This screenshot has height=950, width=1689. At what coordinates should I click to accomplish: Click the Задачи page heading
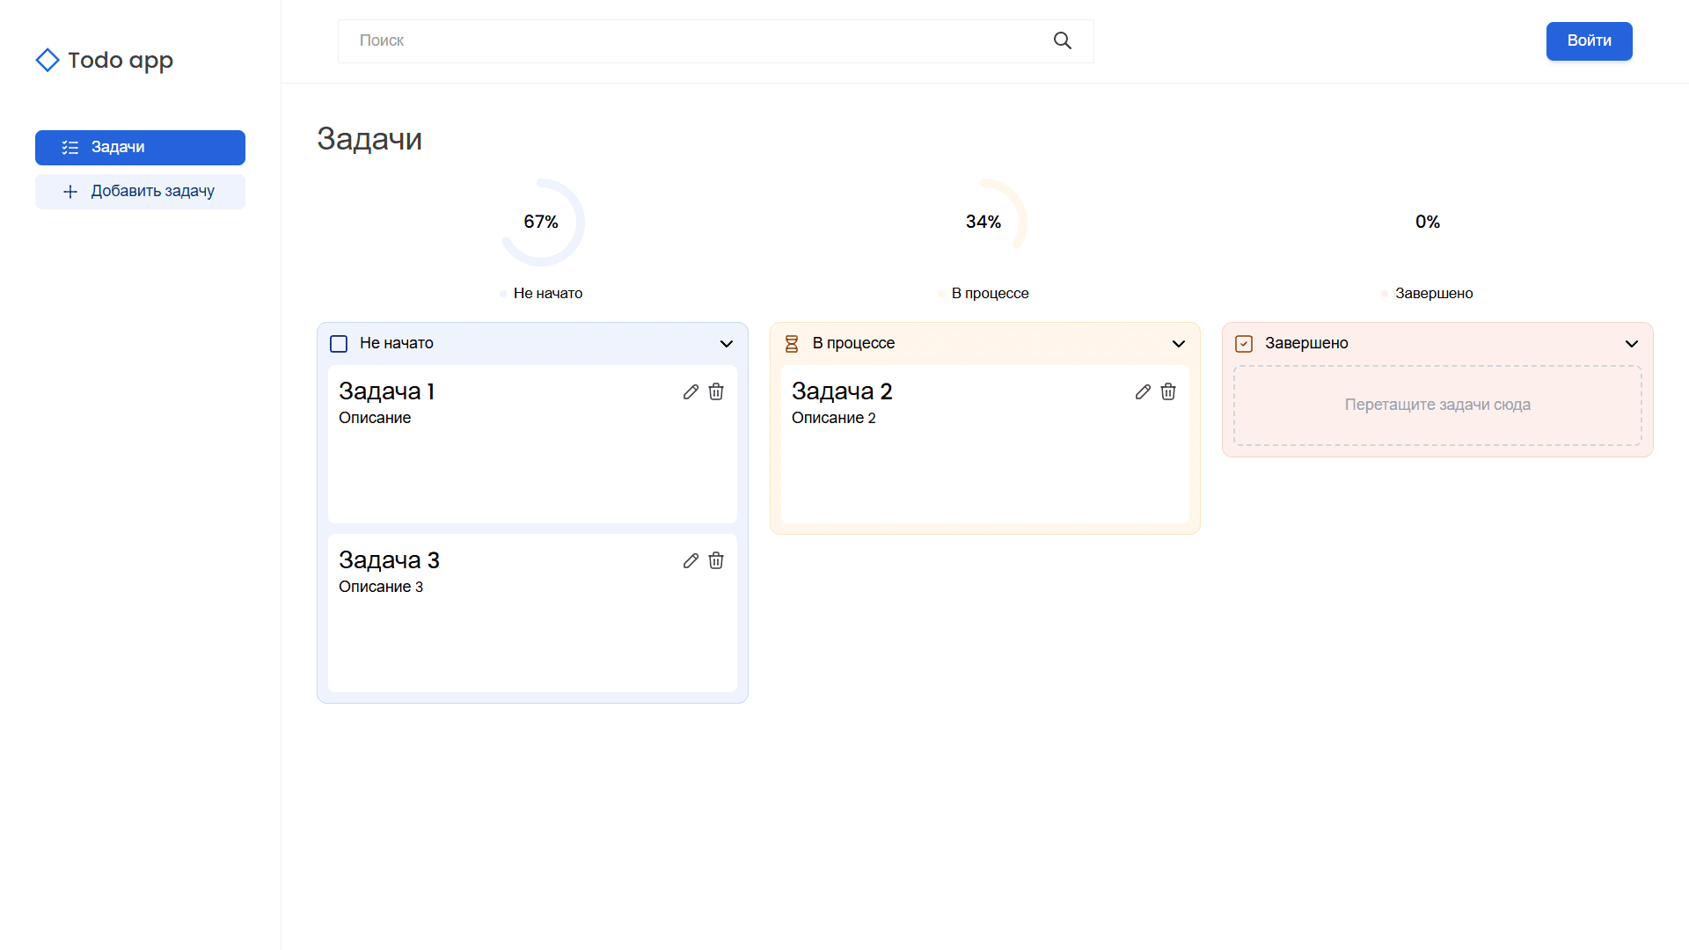(369, 139)
